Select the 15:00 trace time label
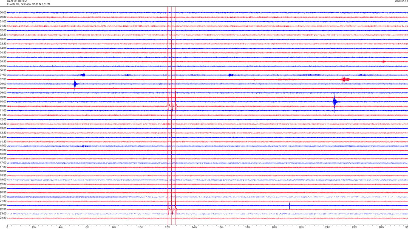Screen dimensions: 408x229 3,146
